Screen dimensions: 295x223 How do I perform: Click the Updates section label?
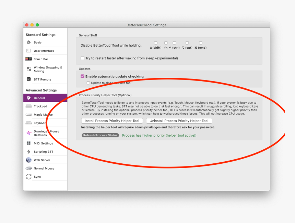(x=84, y=69)
